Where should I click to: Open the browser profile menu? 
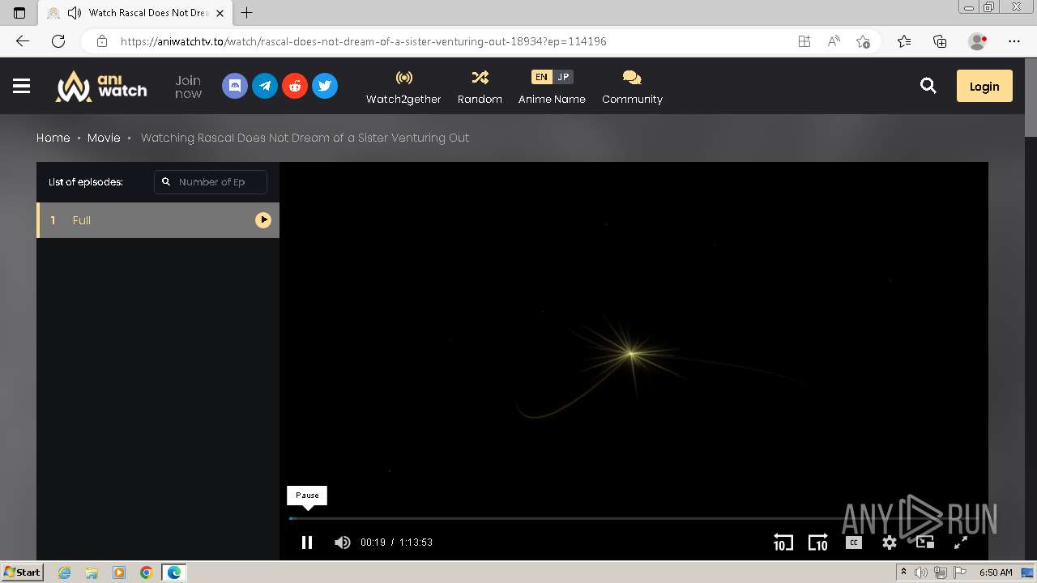[978, 41]
